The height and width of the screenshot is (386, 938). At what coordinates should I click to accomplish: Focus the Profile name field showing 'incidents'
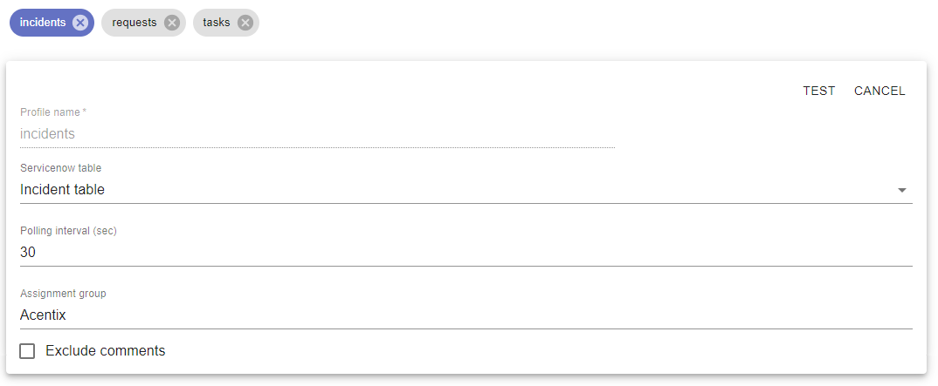pos(317,133)
